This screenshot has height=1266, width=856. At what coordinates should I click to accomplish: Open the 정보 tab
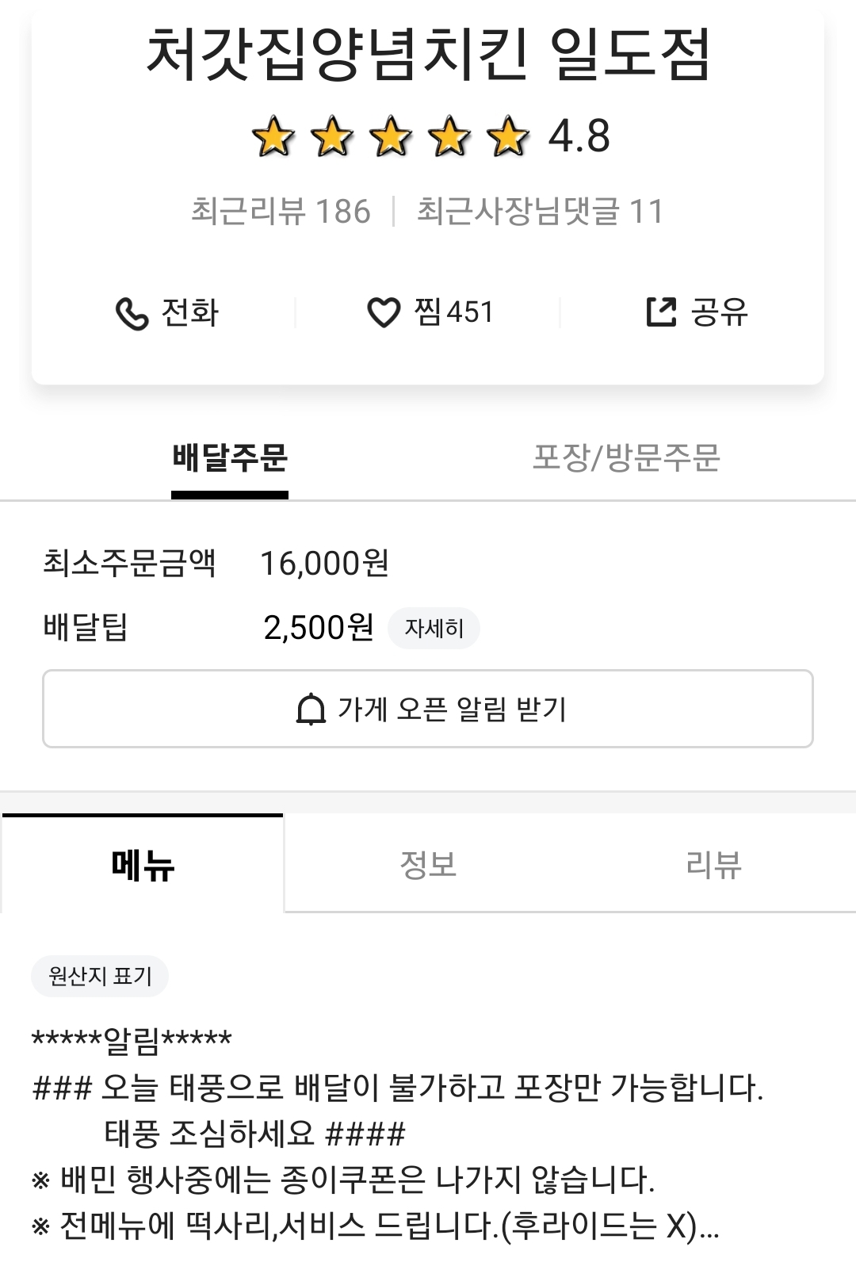pyautogui.click(x=428, y=864)
